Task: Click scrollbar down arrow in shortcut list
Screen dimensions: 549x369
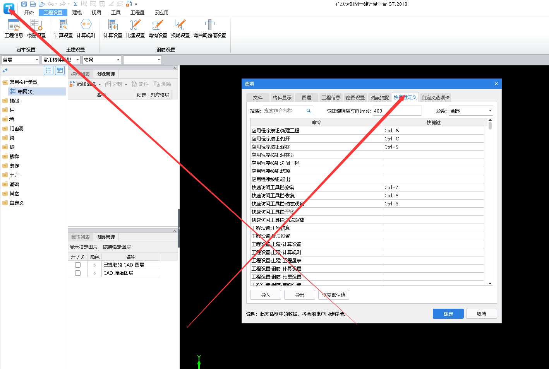Action: (x=490, y=284)
